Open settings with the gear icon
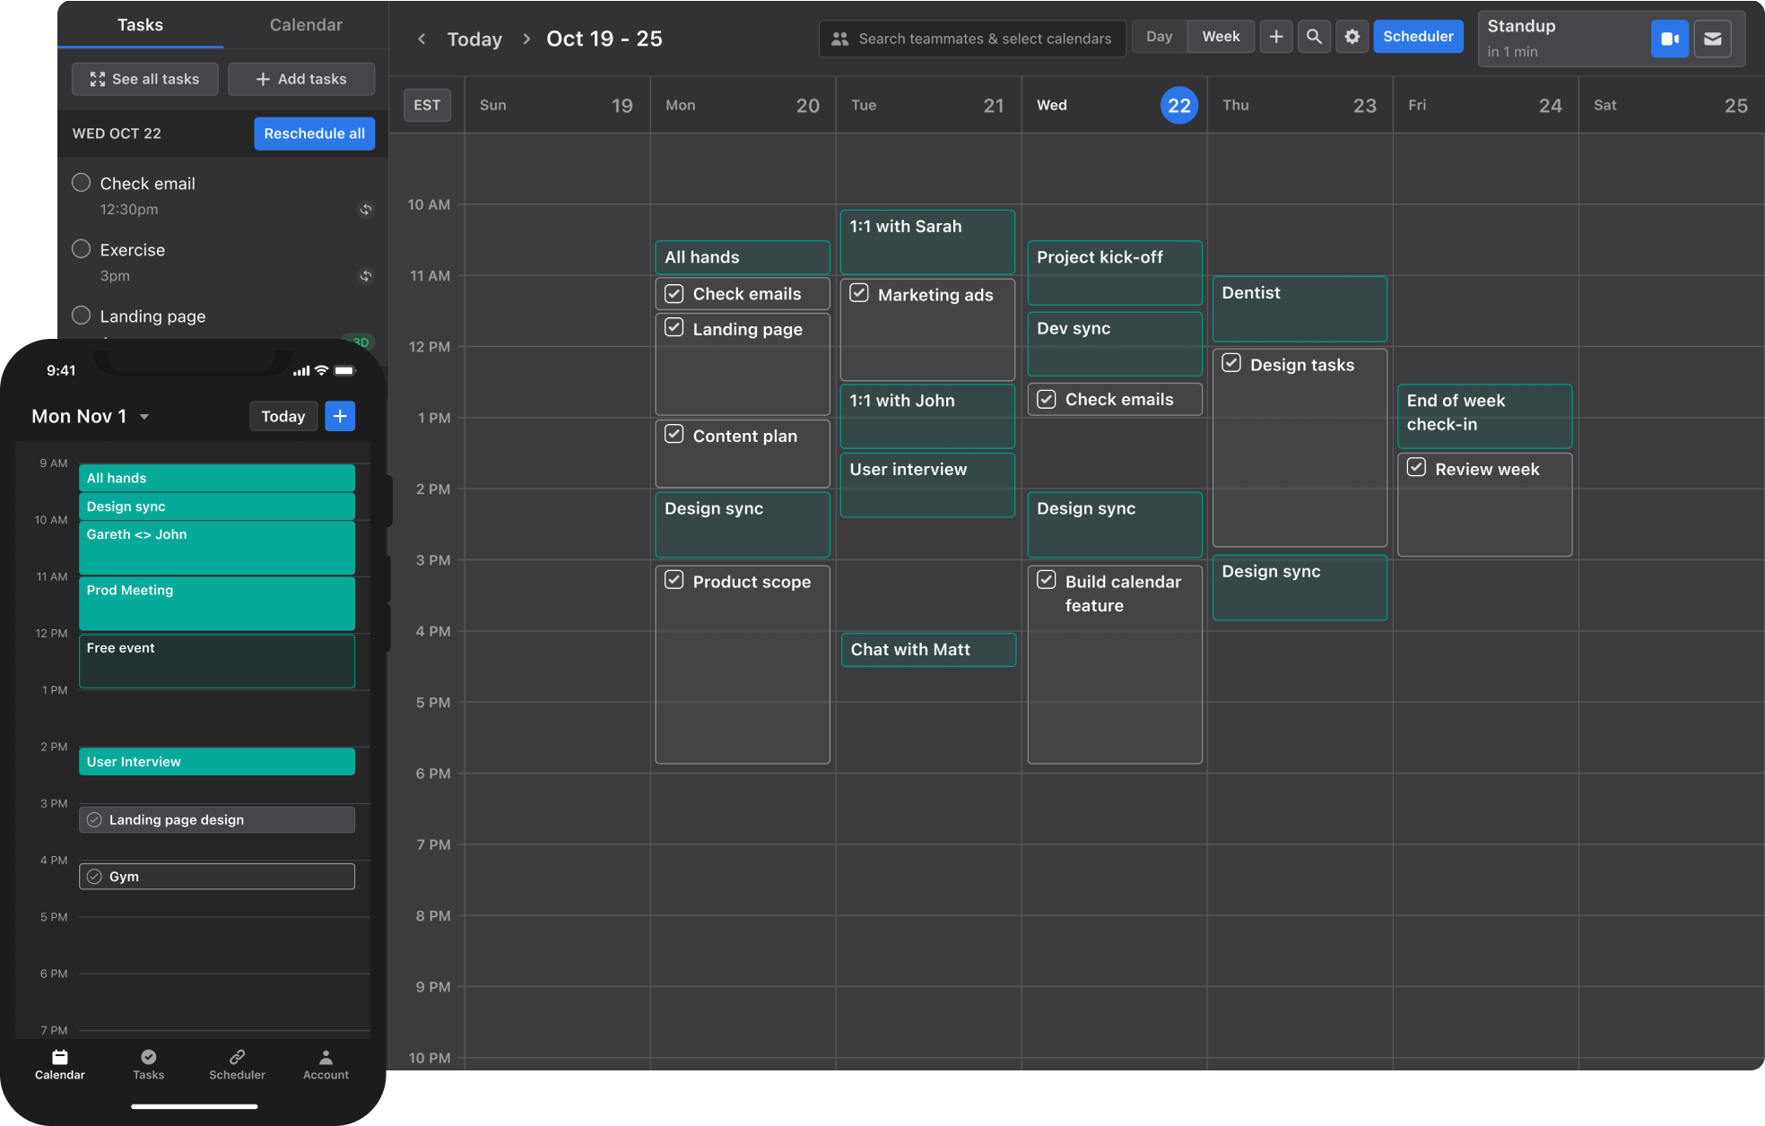The image size is (1765, 1126). pyautogui.click(x=1352, y=37)
